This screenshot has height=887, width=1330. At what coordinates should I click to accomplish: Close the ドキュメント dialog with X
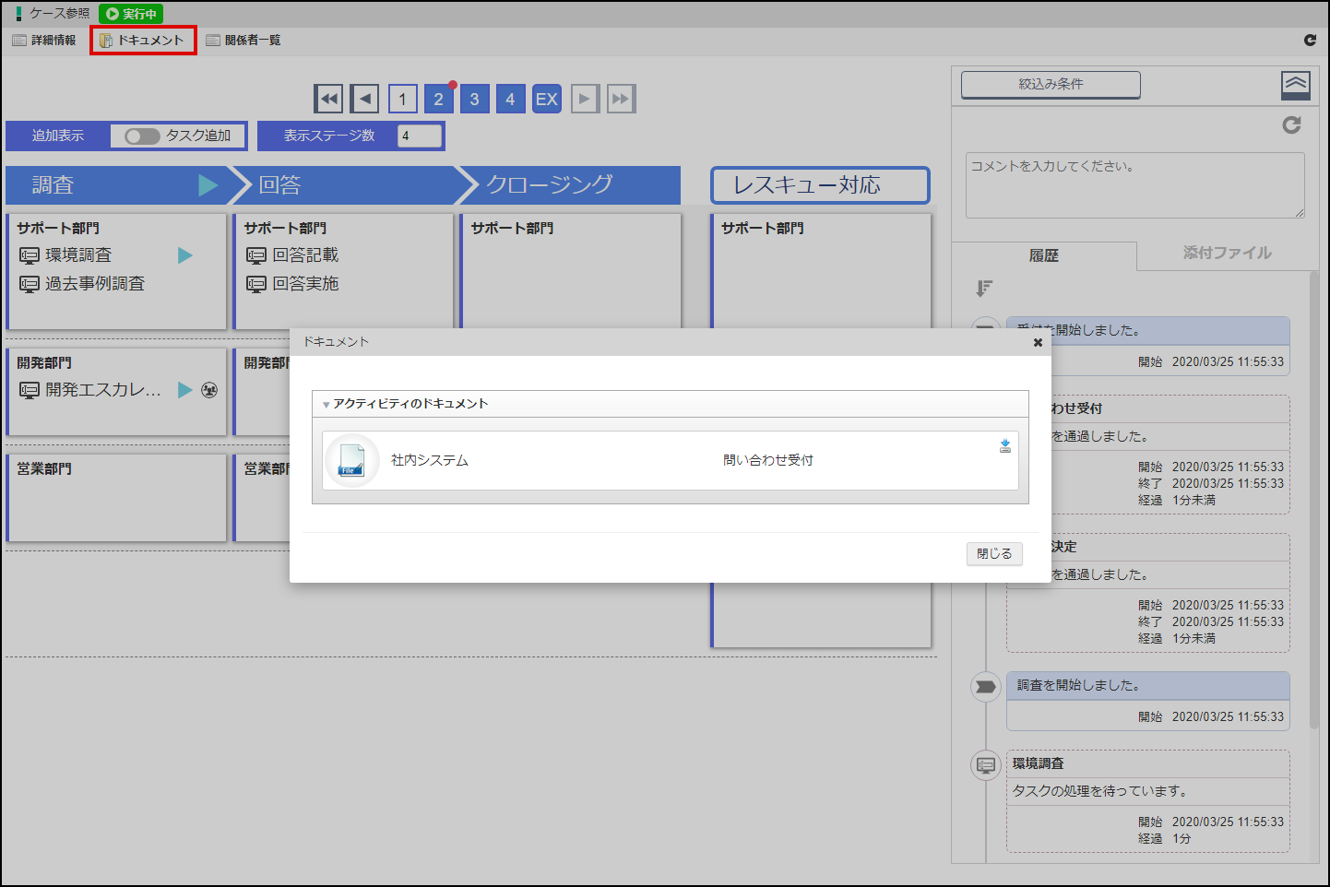1038,342
